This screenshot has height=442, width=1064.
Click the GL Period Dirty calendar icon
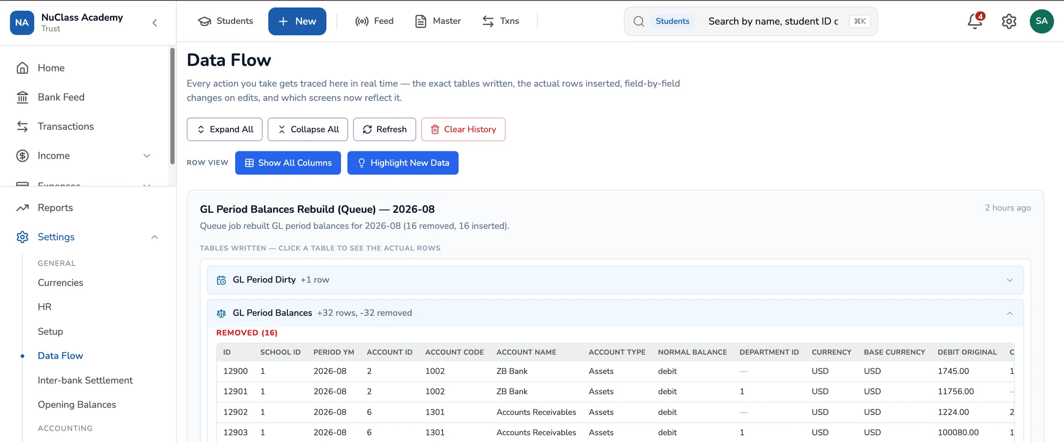221,280
